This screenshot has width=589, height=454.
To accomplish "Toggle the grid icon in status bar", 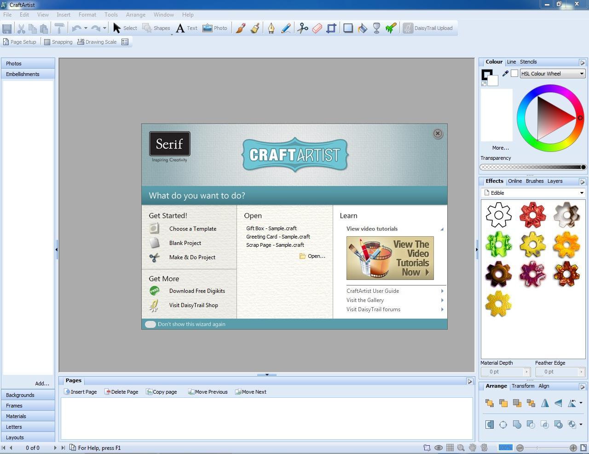I will (x=450, y=448).
